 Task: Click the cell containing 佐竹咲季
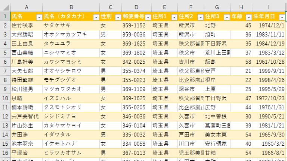[x=26, y=26]
